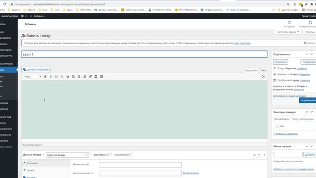Open the eCommerce sidebar menu item
This screenshot has height=178, width=316.
pyautogui.click(x=6, y=64)
